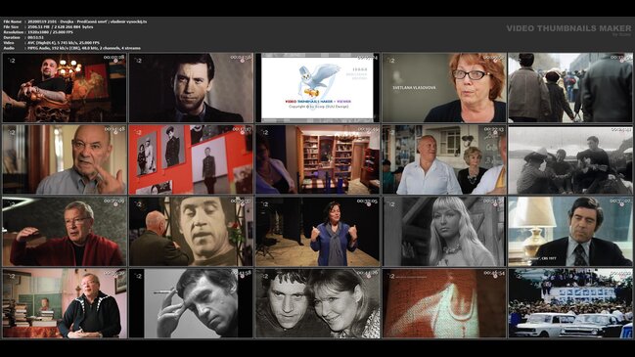
Task: Click the File Name info line
Action: click(x=75, y=22)
